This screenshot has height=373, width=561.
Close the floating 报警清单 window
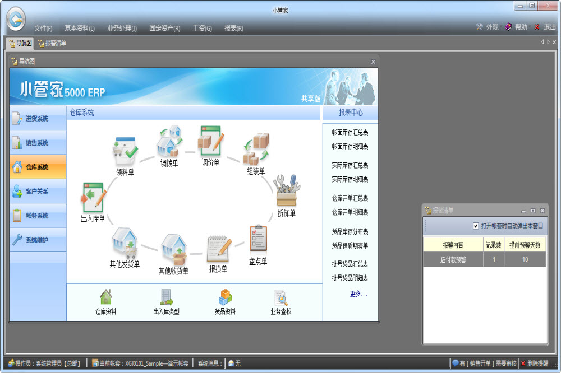click(x=542, y=211)
